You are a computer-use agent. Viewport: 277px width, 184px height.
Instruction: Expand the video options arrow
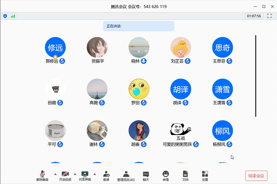coord(75,174)
